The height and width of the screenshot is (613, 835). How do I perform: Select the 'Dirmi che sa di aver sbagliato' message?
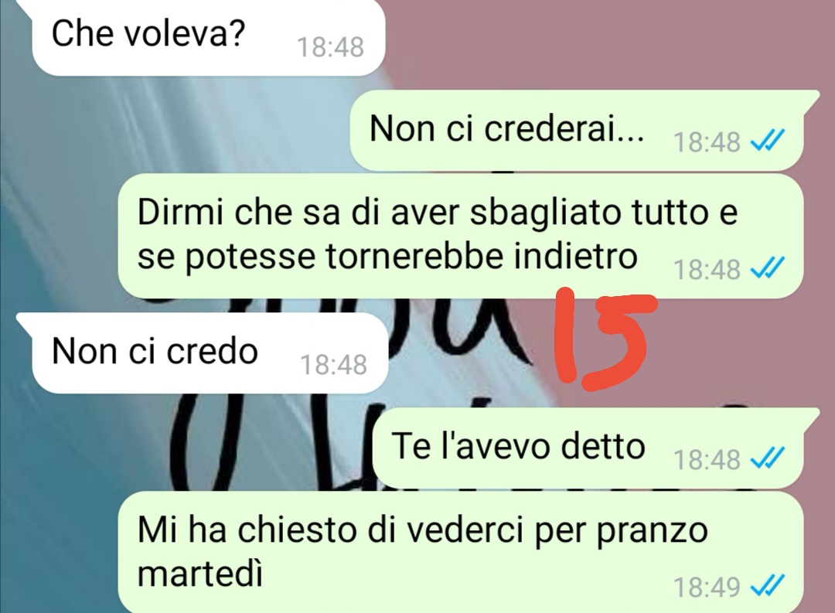point(460,236)
